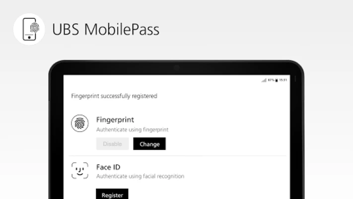Tap the 'Fingerprint successfully registered' message
This screenshot has height=199, width=353.
(x=114, y=96)
